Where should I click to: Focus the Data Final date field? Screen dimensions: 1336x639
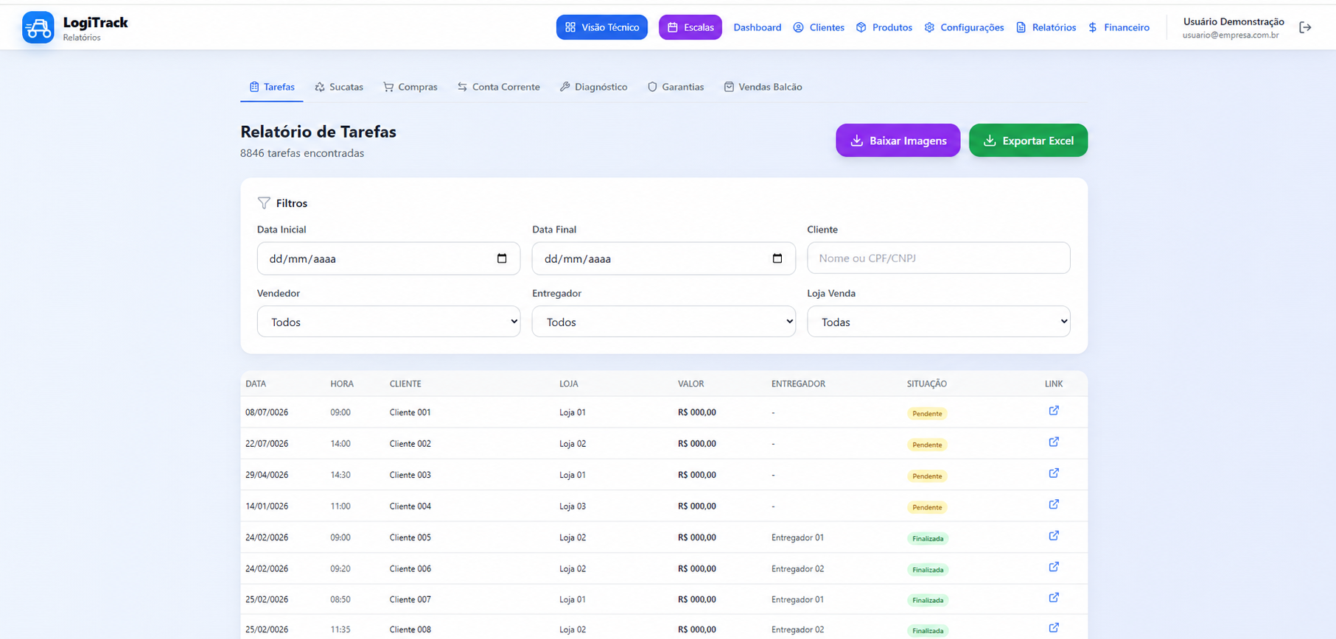pos(663,258)
